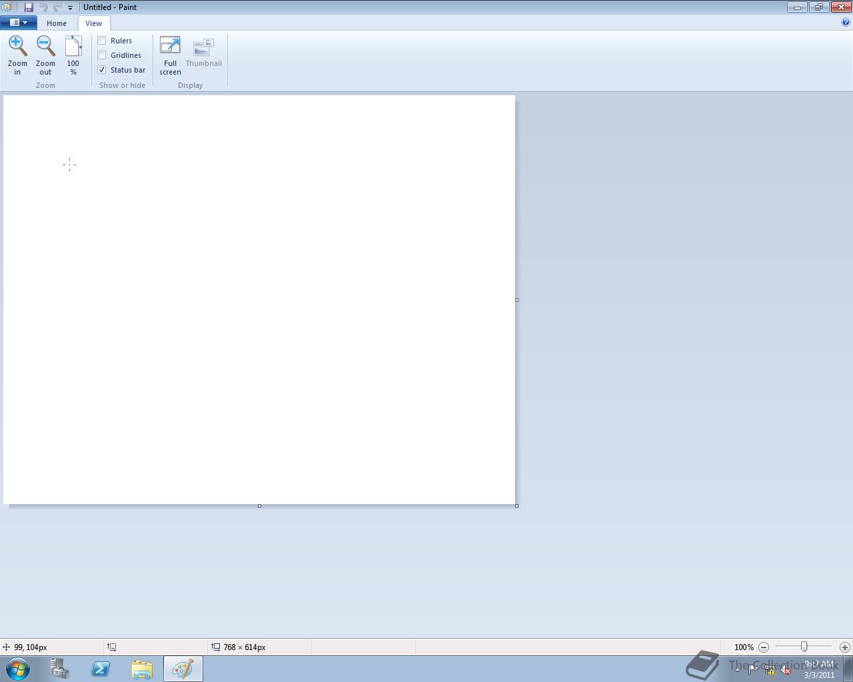Switch to Full screen view
The image size is (853, 682).
pos(170,55)
